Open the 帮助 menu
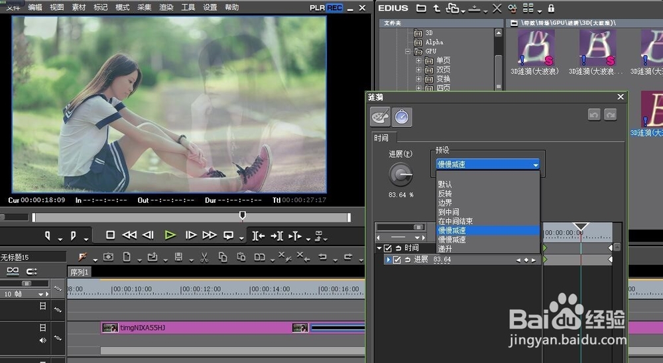 231,7
